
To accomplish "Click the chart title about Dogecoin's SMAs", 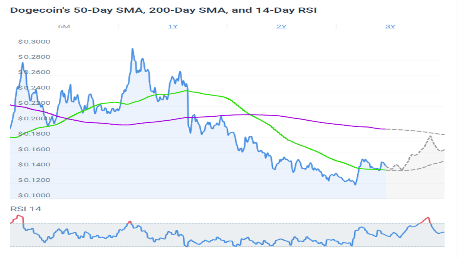I will (x=163, y=10).
